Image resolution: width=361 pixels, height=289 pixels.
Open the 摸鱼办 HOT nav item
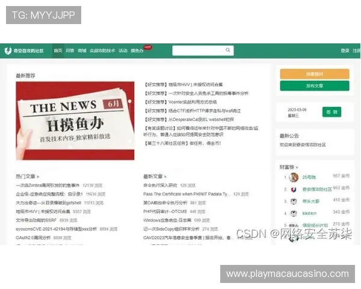pyautogui.click(x=137, y=51)
